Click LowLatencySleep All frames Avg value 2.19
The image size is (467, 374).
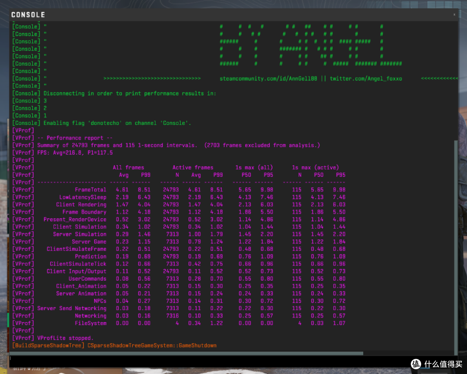(x=122, y=197)
